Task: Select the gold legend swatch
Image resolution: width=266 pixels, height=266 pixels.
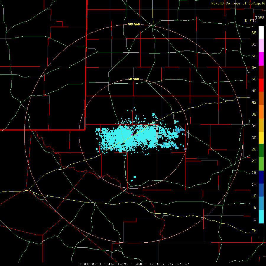Action: coord(261,125)
